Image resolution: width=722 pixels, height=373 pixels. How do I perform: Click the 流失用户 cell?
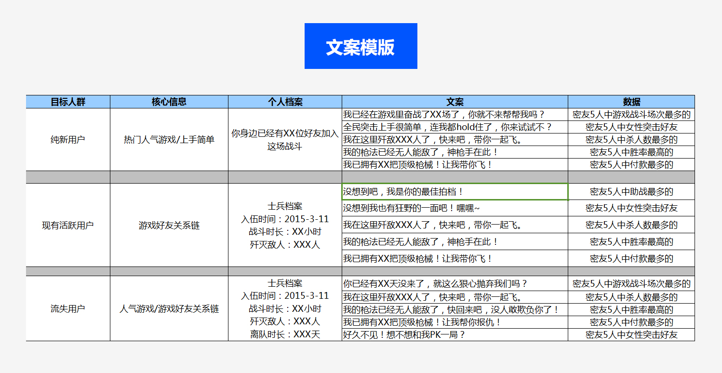pos(68,309)
